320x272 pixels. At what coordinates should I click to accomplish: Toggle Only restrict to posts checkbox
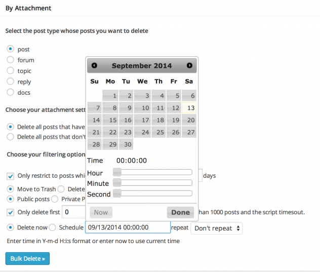(x=11, y=176)
